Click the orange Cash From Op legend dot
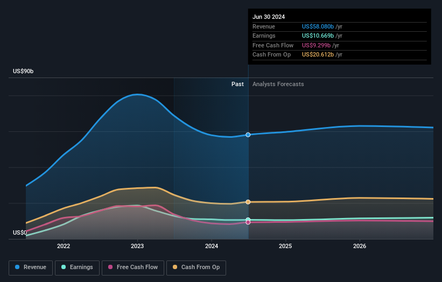The height and width of the screenshot is (282, 442). [x=175, y=267]
